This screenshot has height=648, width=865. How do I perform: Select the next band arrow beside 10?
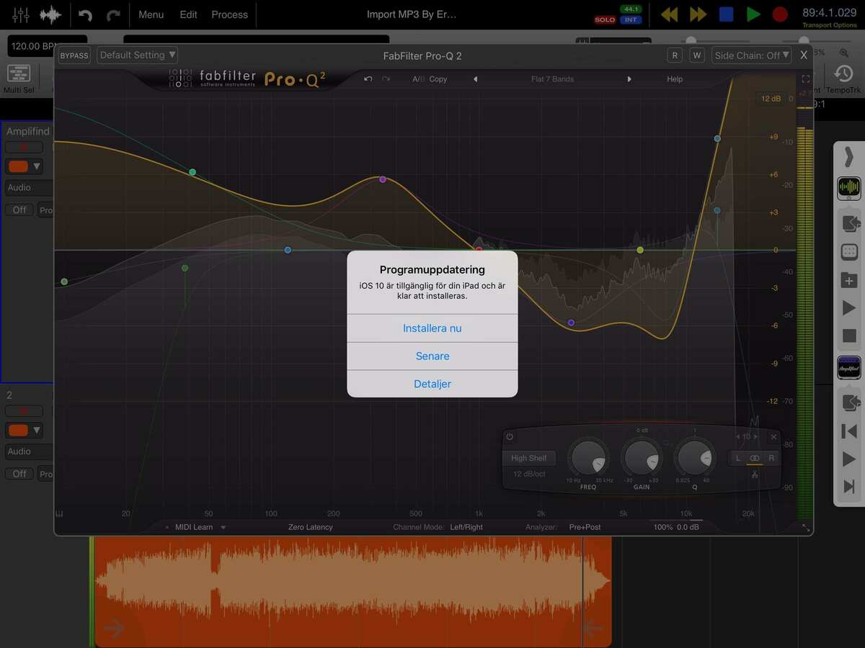[x=756, y=437]
